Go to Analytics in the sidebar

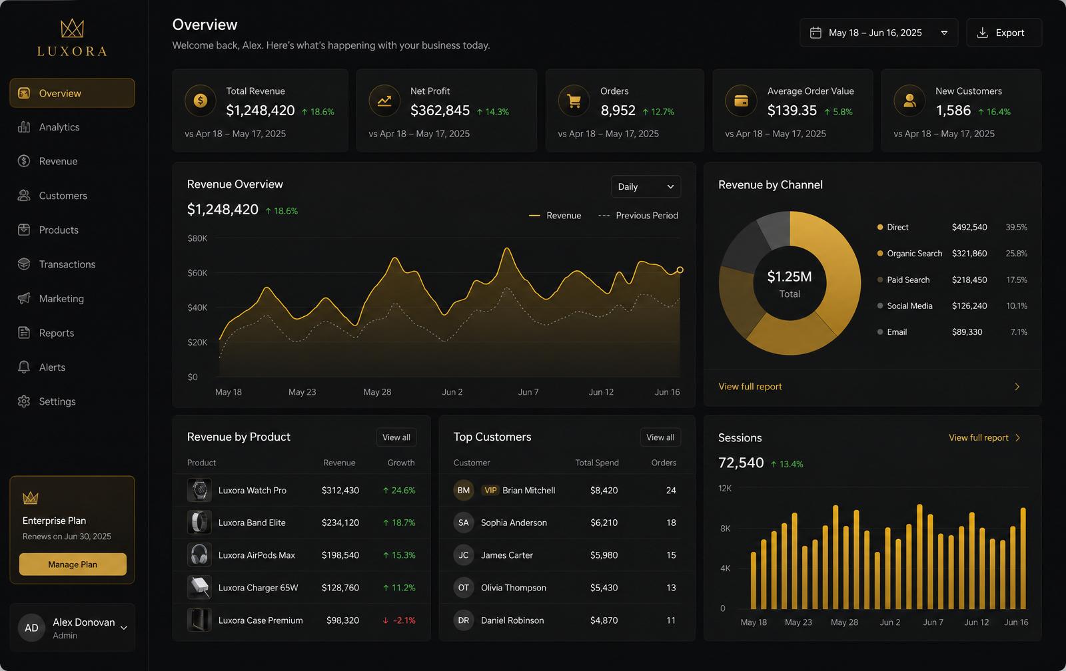72,127
